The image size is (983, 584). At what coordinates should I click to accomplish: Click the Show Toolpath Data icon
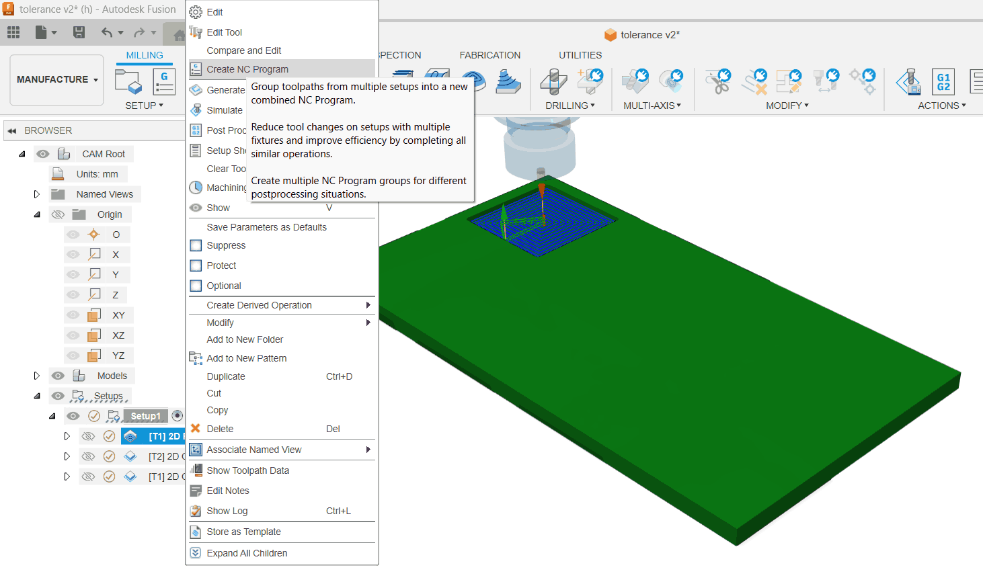196,470
